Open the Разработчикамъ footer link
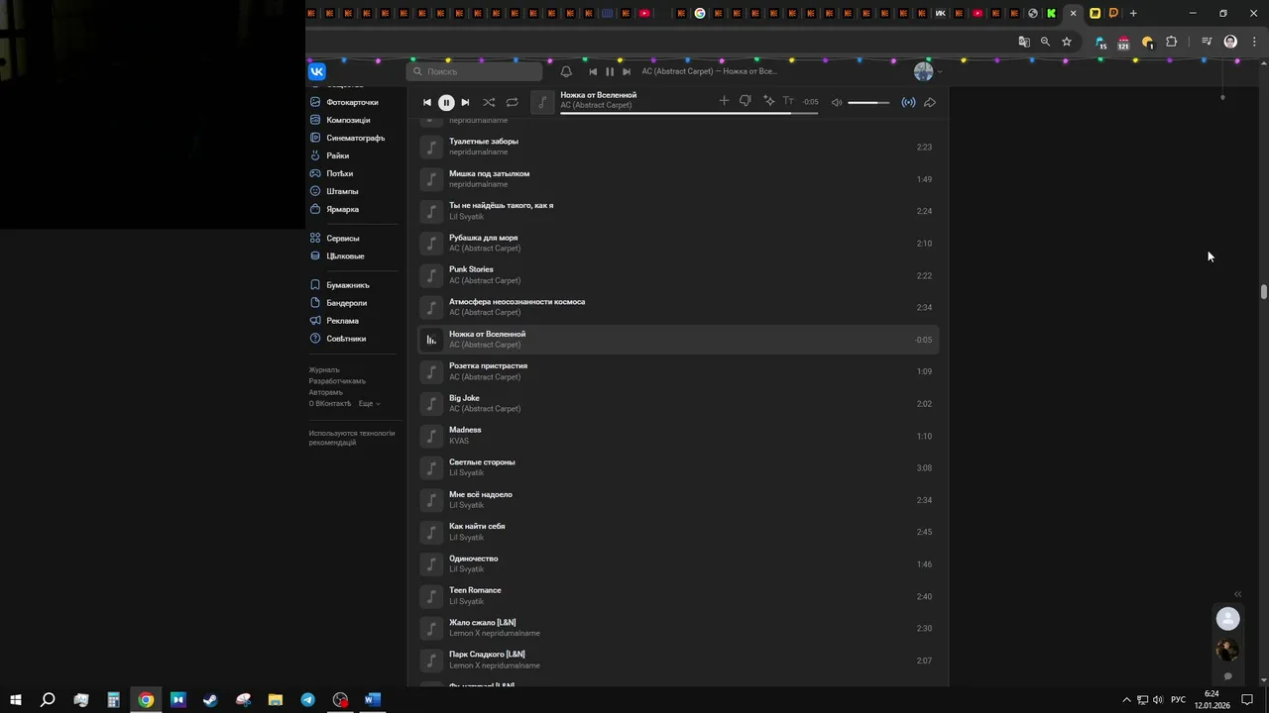The width and height of the screenshot is (1269, 713). 337,381
